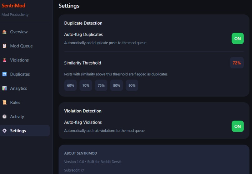Click the Violations siren icon
252x174 pixels.
tap(4, 60)
